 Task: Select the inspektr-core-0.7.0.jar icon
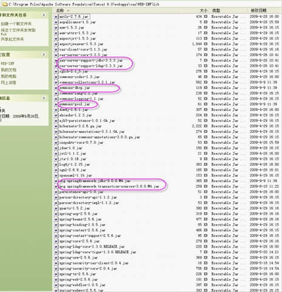57,143
